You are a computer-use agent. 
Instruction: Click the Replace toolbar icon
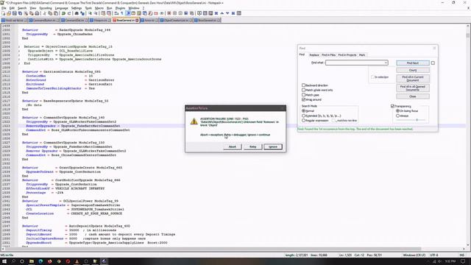point(82,13)
